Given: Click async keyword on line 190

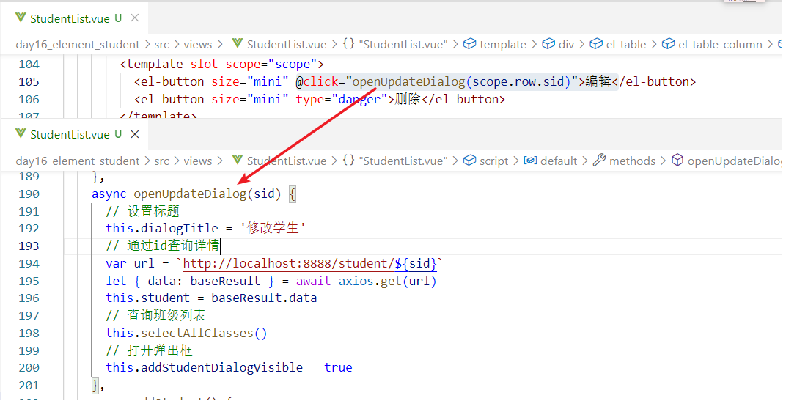Looking at the screenshot, I should (x=109, y=194).
